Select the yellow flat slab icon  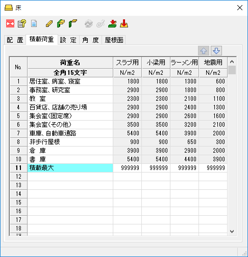(x=49, y=23)
